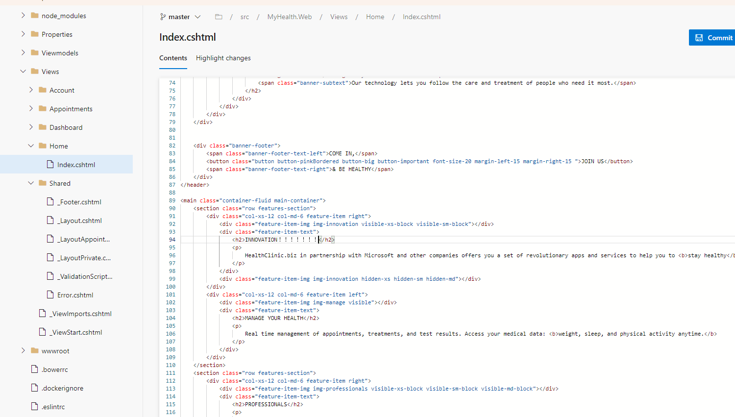
Task: Expand the Viewmodels folder chevron
Action: click(x=23, y=53)
